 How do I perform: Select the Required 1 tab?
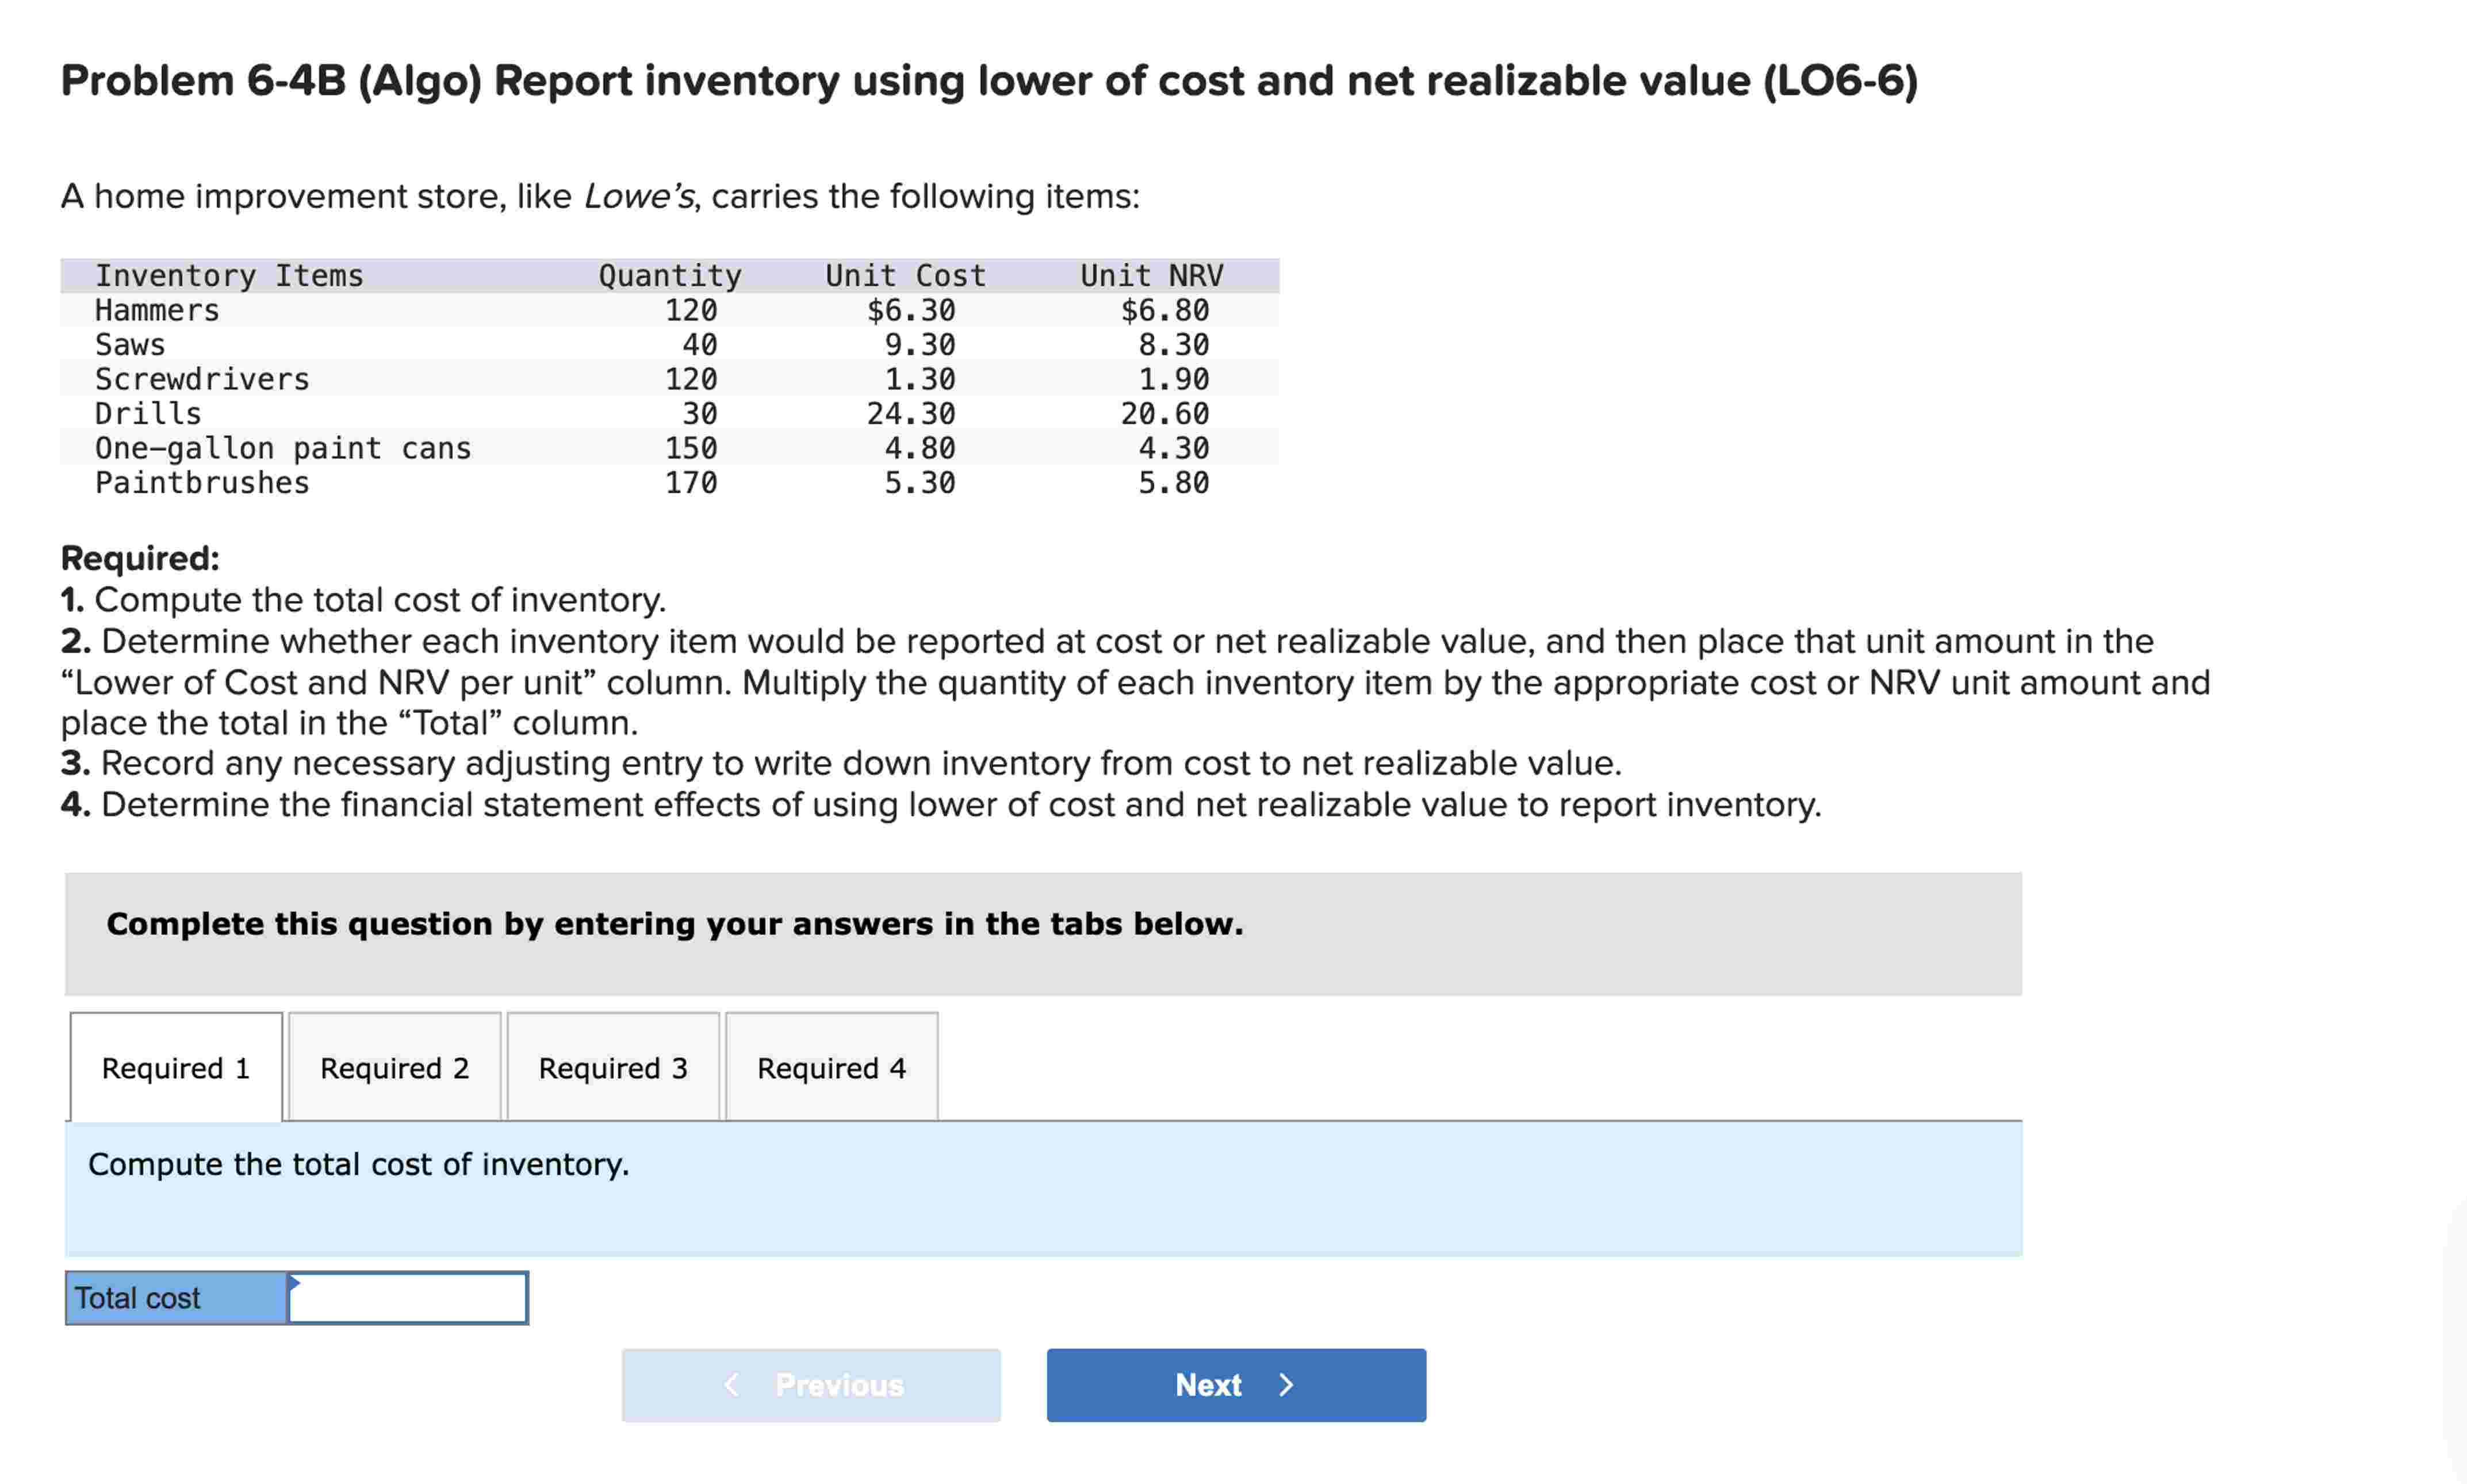click(175, 1067)
